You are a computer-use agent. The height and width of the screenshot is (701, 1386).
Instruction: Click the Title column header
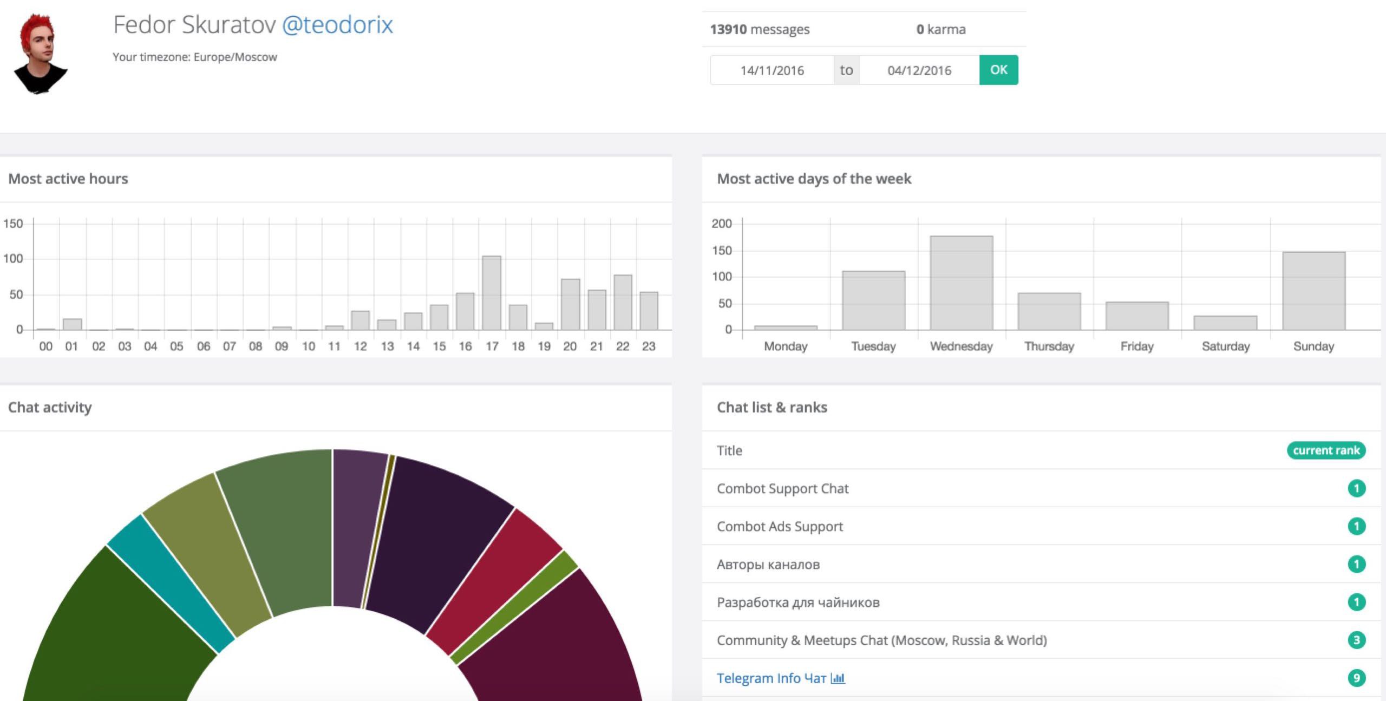pyautogui.click(x=729, y=450)
